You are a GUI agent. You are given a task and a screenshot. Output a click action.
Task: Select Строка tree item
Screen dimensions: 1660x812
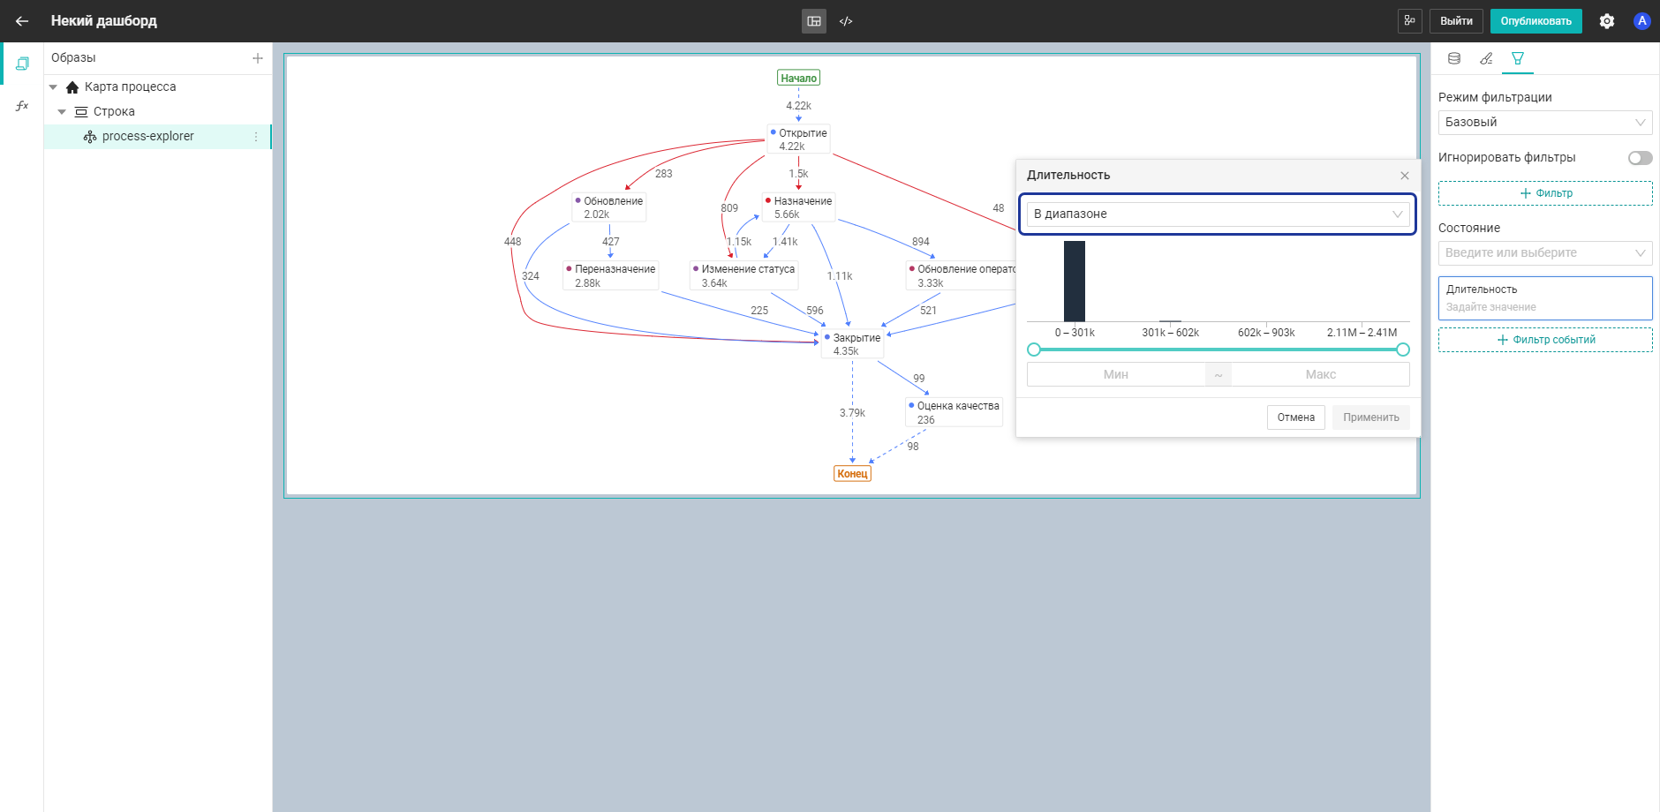click(x=114, y=112)
